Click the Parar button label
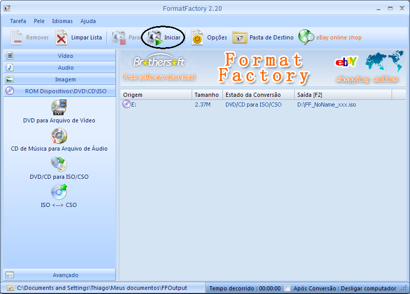 (x=134, y=37)
